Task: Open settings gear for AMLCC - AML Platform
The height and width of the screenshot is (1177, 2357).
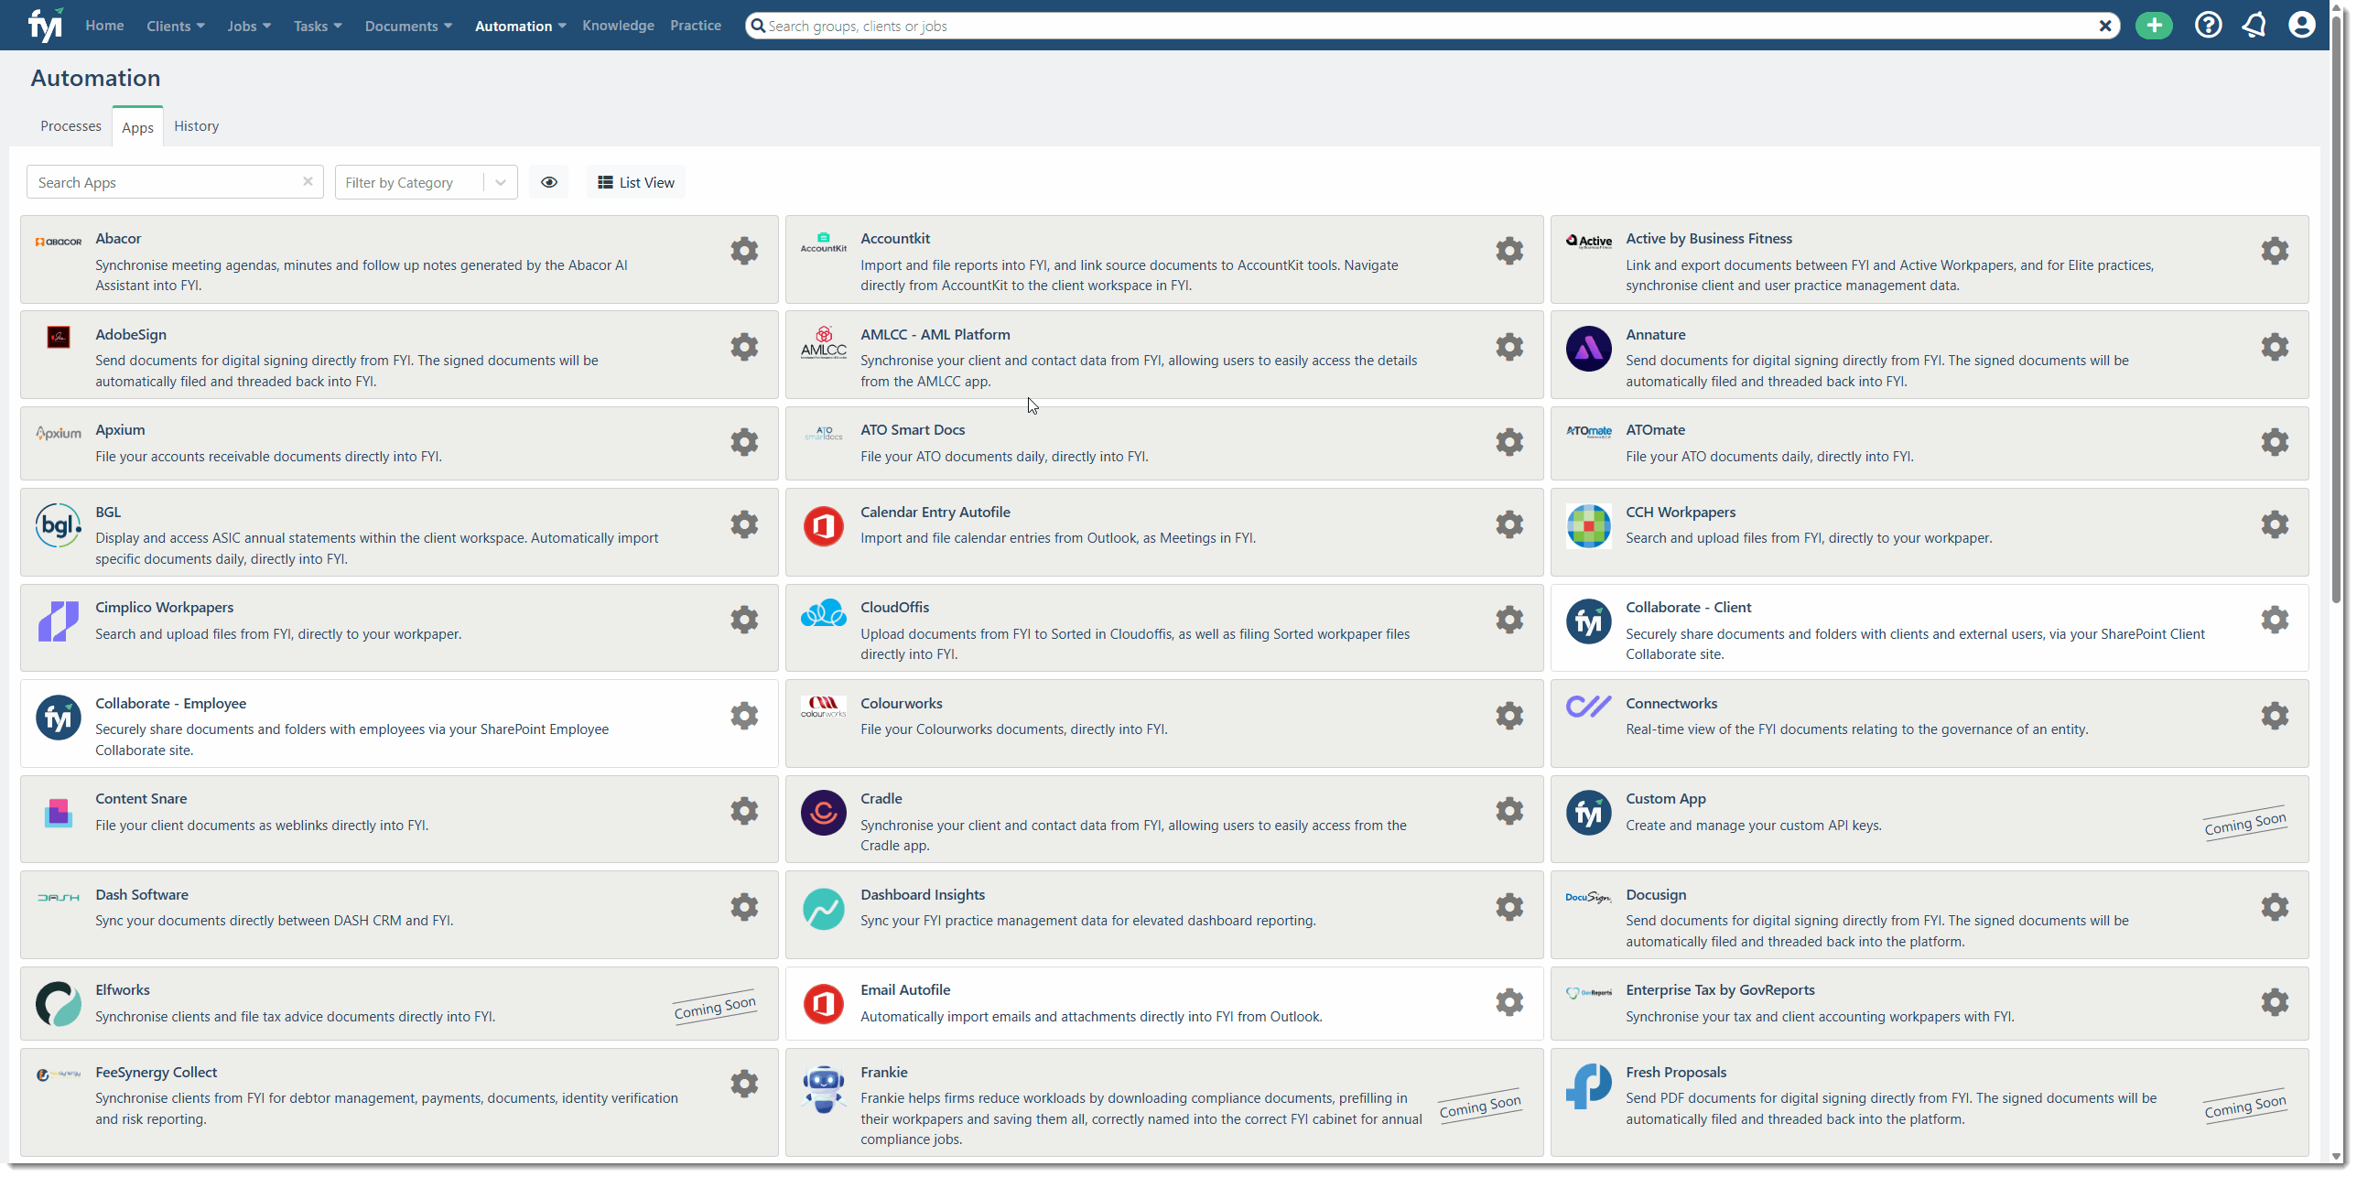Action: (1509, 347)
